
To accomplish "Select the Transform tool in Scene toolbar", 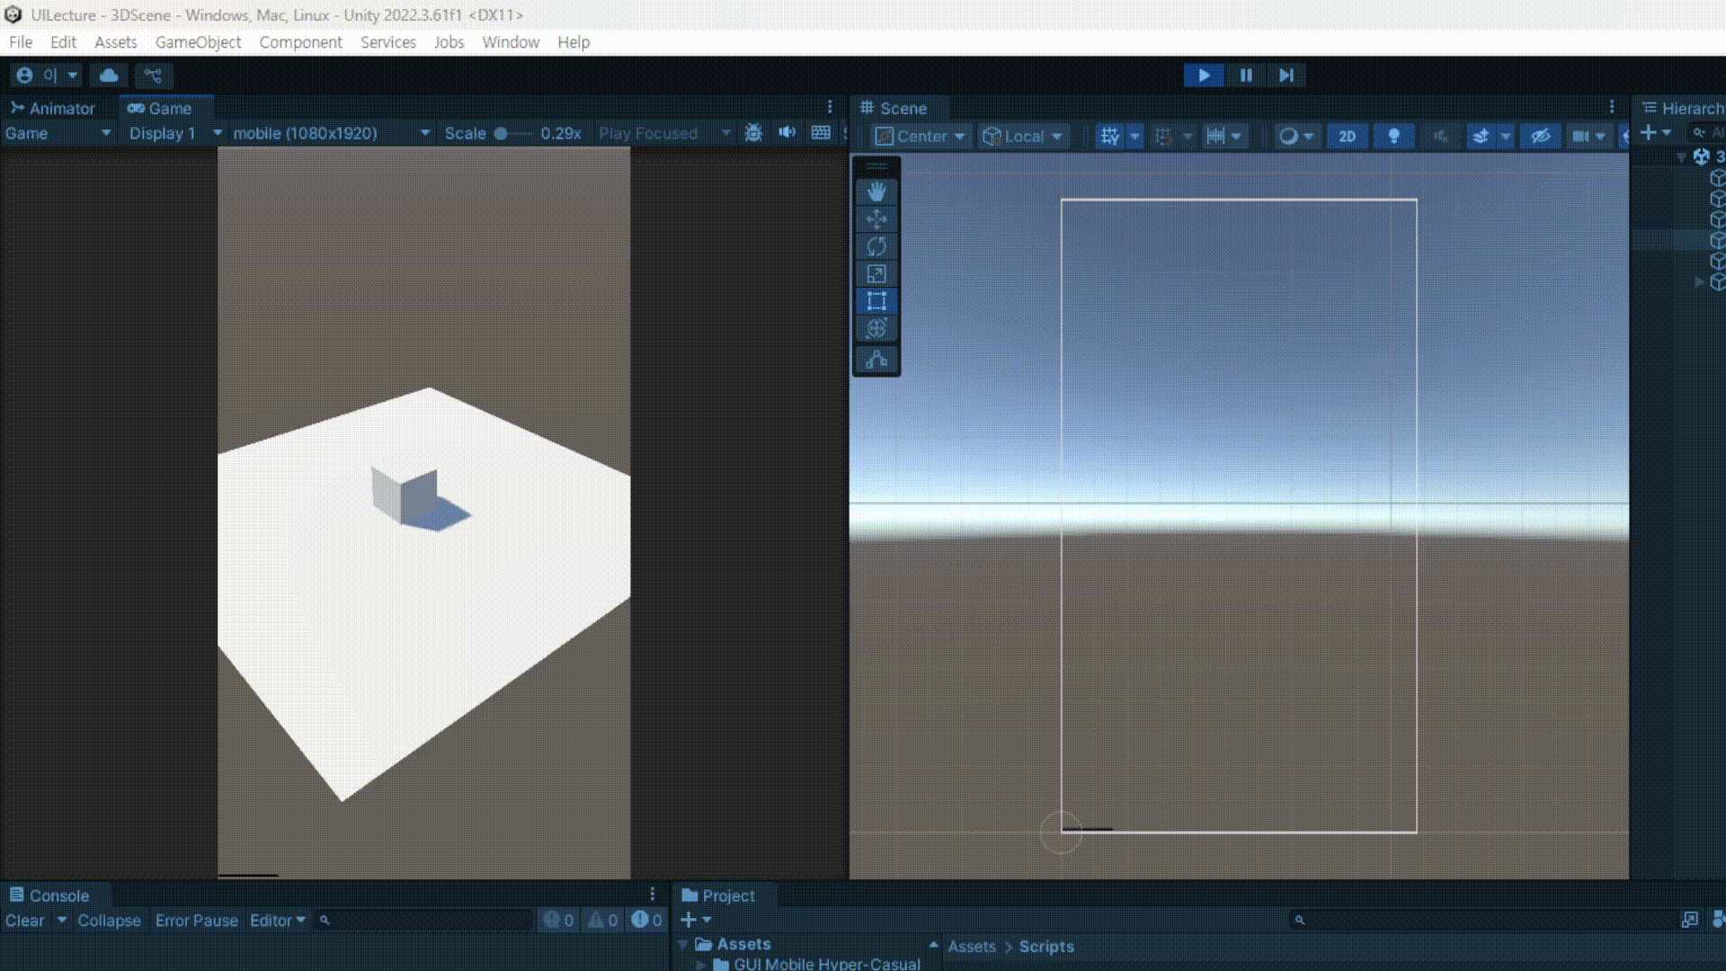I will pos(876,329).
